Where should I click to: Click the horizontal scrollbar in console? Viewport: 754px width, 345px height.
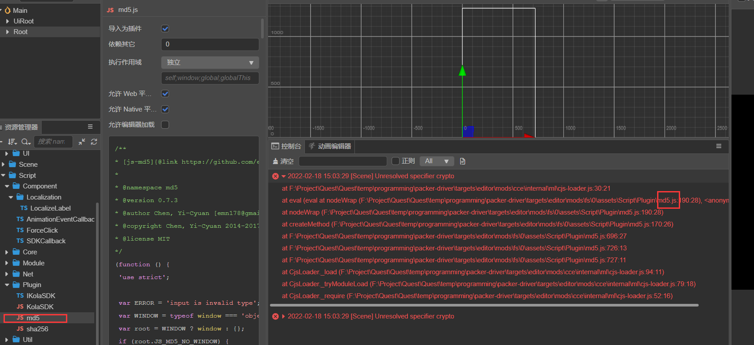(x=484, y=305)
